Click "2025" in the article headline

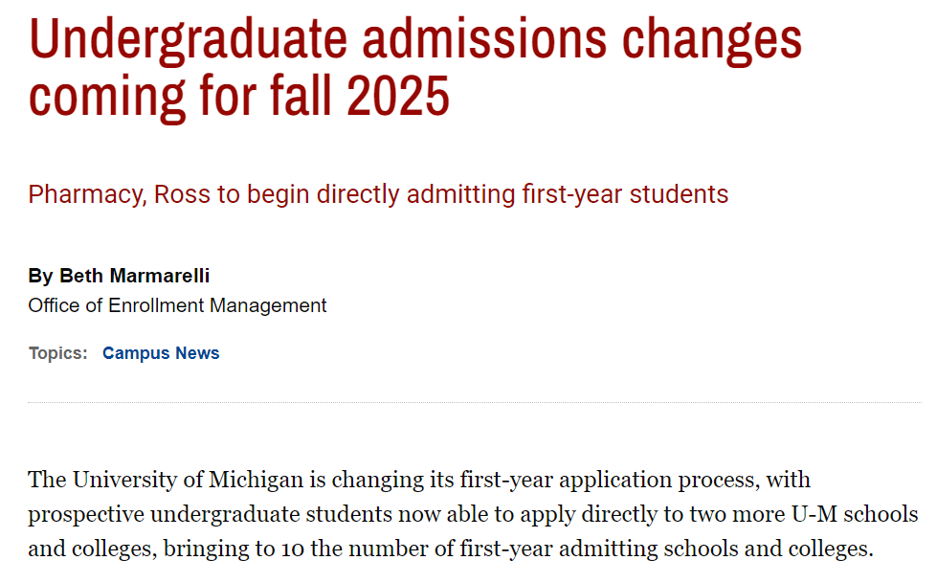(x=398, y=96)
